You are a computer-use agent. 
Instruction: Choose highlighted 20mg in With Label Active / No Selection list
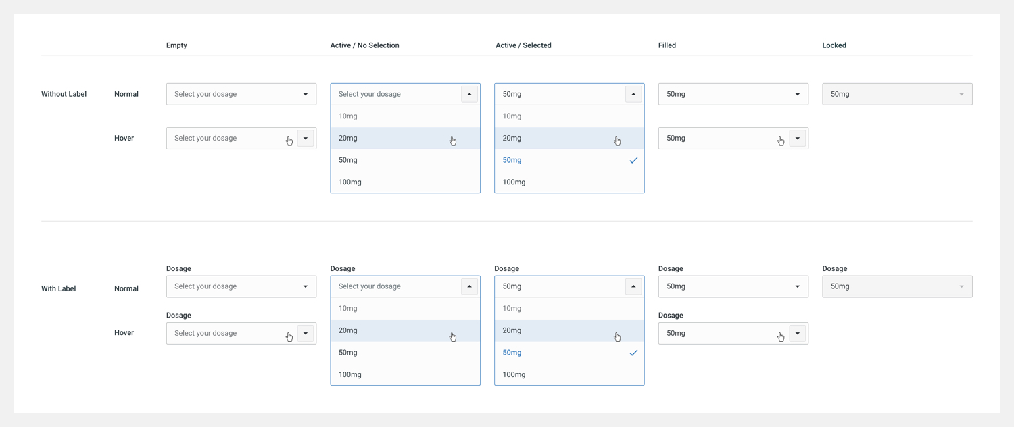point(406,330)
